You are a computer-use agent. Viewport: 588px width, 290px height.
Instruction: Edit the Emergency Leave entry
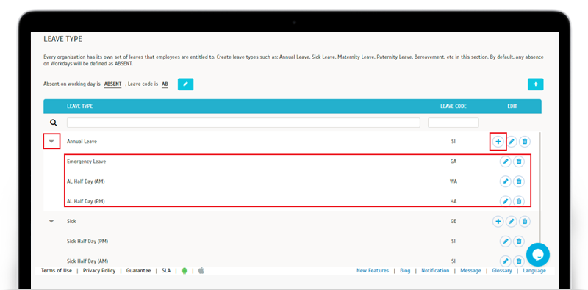(x=506, y=162)
